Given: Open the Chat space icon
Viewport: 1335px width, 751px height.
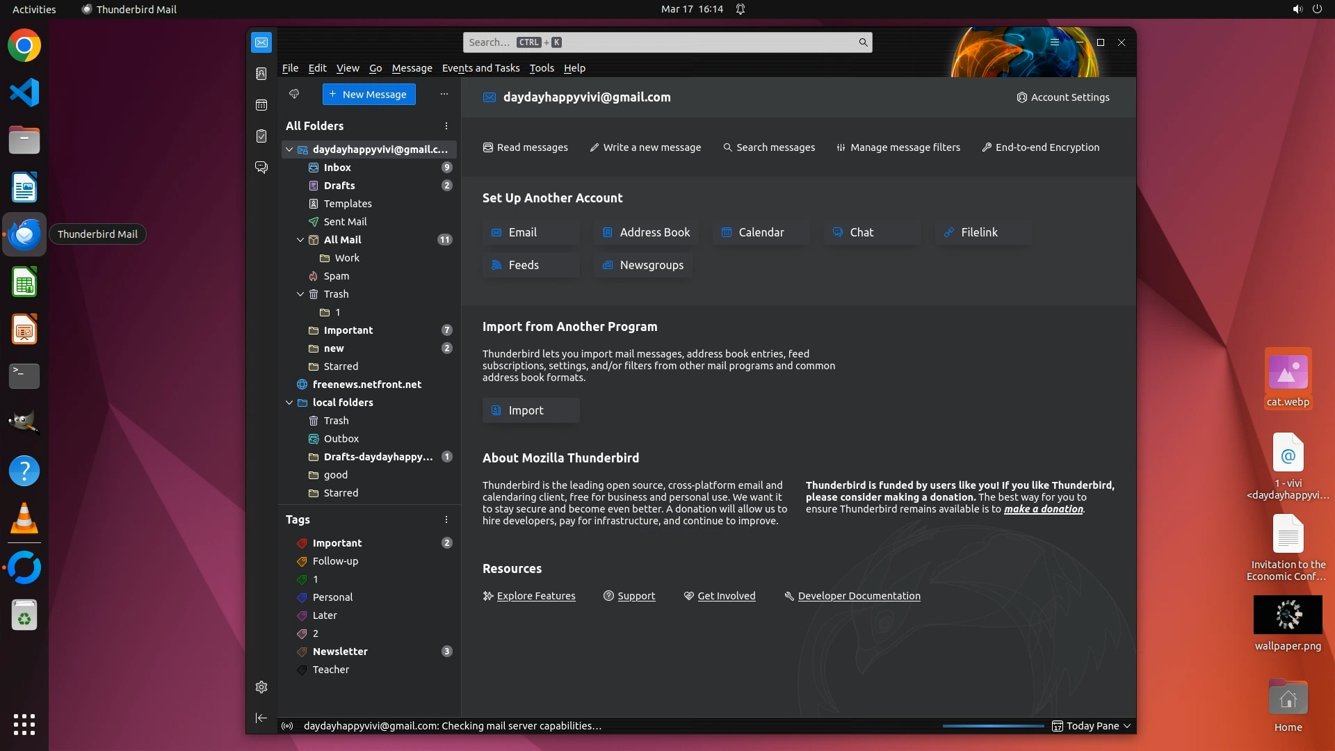Looking at the screenshot, I should [261, 168].
